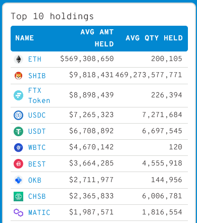Click the AVG QTY HELD column header
This screenshot has height=223, width=197.
tap(154, 38)
